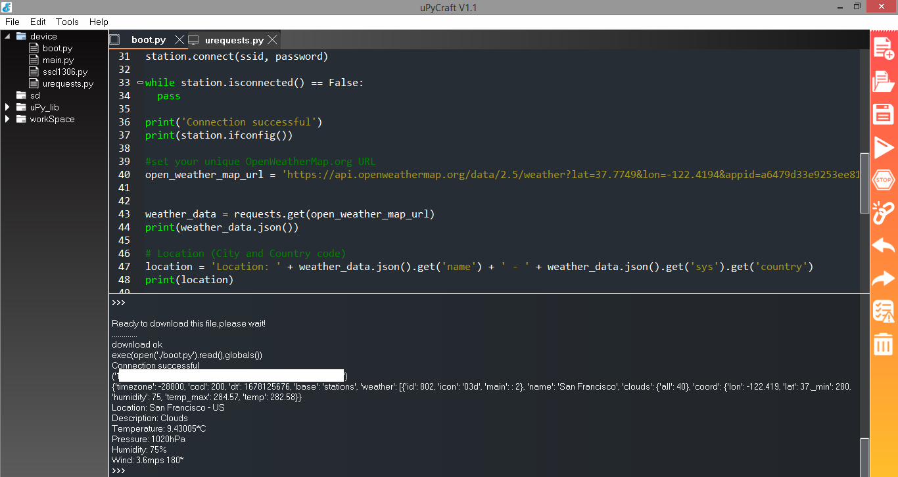
Task: Select ssd1306.py in device tree
Action: point(65,72)
